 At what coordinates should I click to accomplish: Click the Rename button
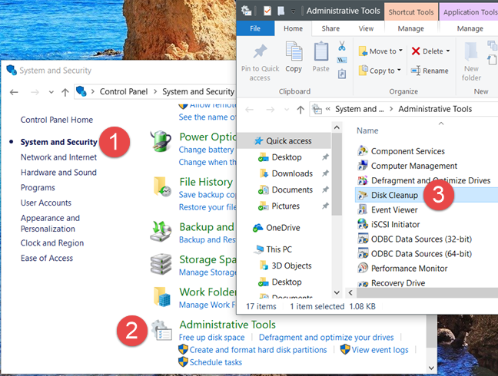[430, 71]
